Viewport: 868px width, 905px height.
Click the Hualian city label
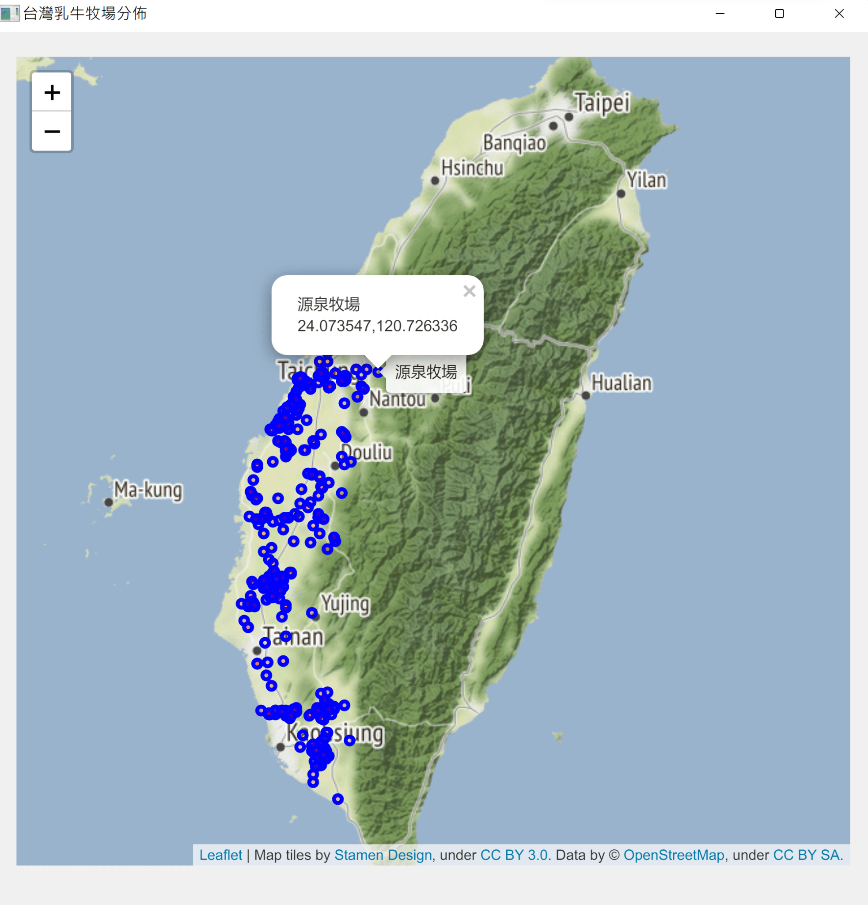(622, 383)
